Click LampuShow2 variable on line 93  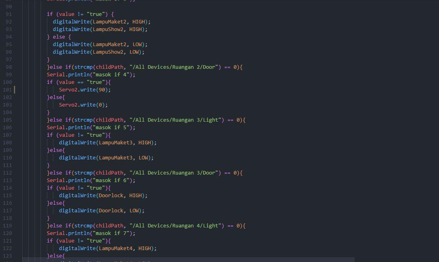pos(109,29)
